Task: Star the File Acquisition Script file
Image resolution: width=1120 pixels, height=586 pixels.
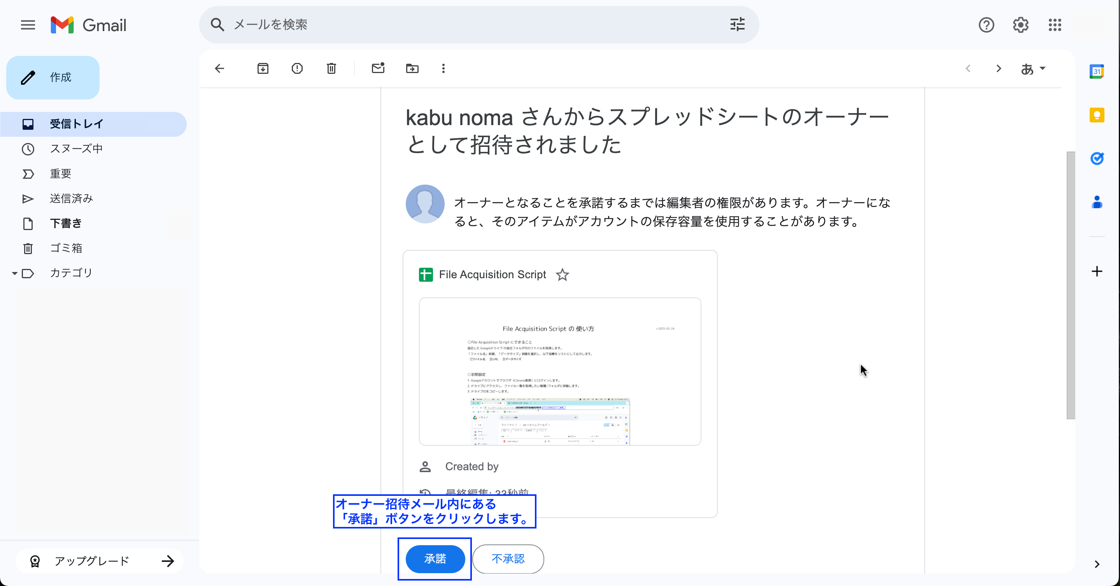Action: point(562,274)
